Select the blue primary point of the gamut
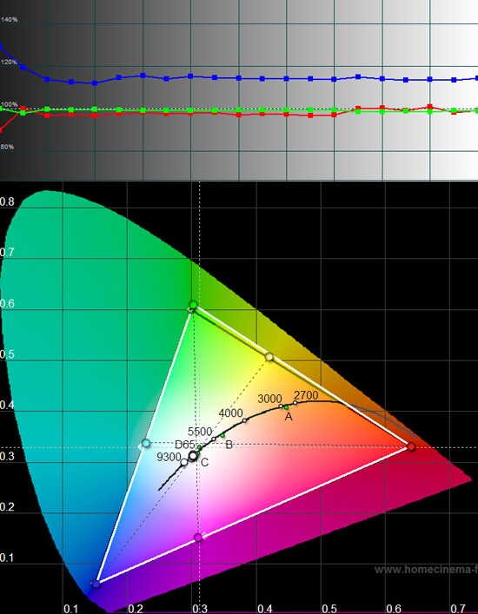Viewport: 478px width, 614px height. [x=96, y=584]
